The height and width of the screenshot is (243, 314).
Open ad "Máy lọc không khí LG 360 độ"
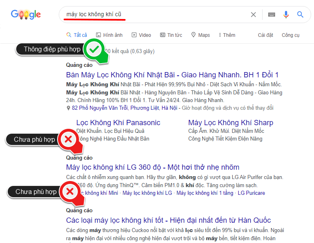pos(153,167)
